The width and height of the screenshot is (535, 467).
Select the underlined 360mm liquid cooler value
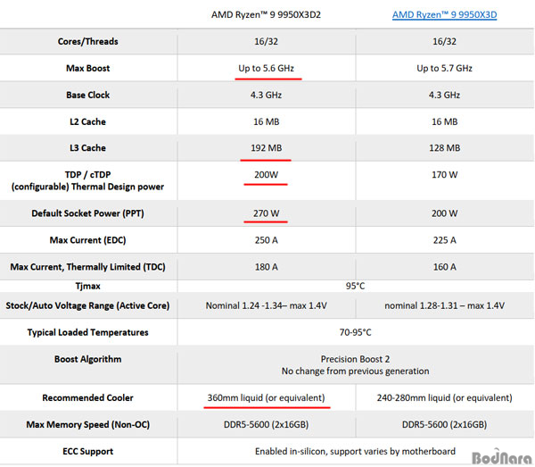[x=265, y=397]
